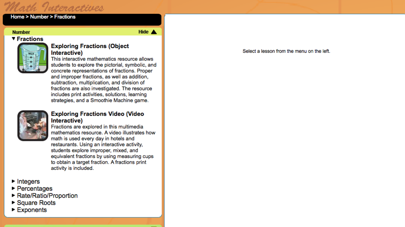Screen dimensions: 405x227
Task: Click the Exponents arrow icon
Action: click(x=14, y=210)
